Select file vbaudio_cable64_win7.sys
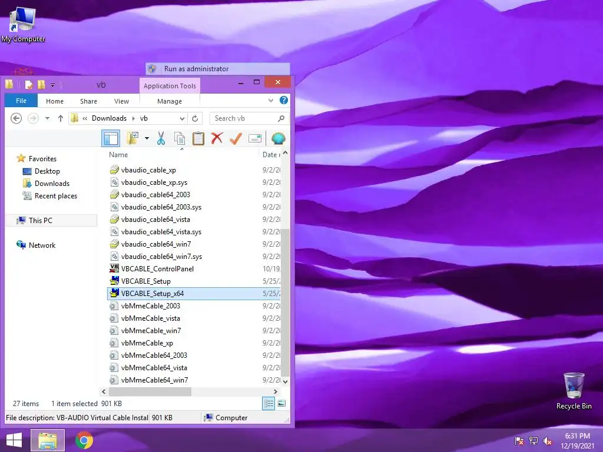This screenshot has width=603, height=452. [x=161, y=257]
